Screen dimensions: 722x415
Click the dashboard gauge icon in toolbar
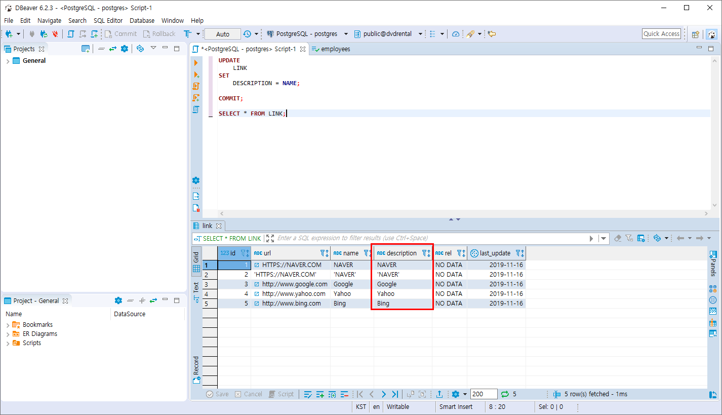click(x=456, y=34)
